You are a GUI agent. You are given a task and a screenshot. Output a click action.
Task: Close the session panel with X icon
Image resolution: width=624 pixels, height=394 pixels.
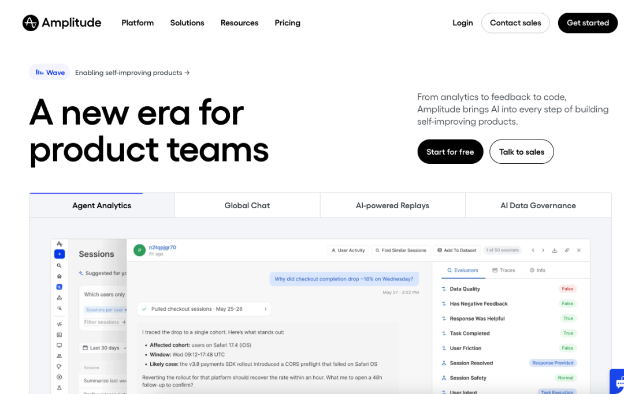(578, 250)
